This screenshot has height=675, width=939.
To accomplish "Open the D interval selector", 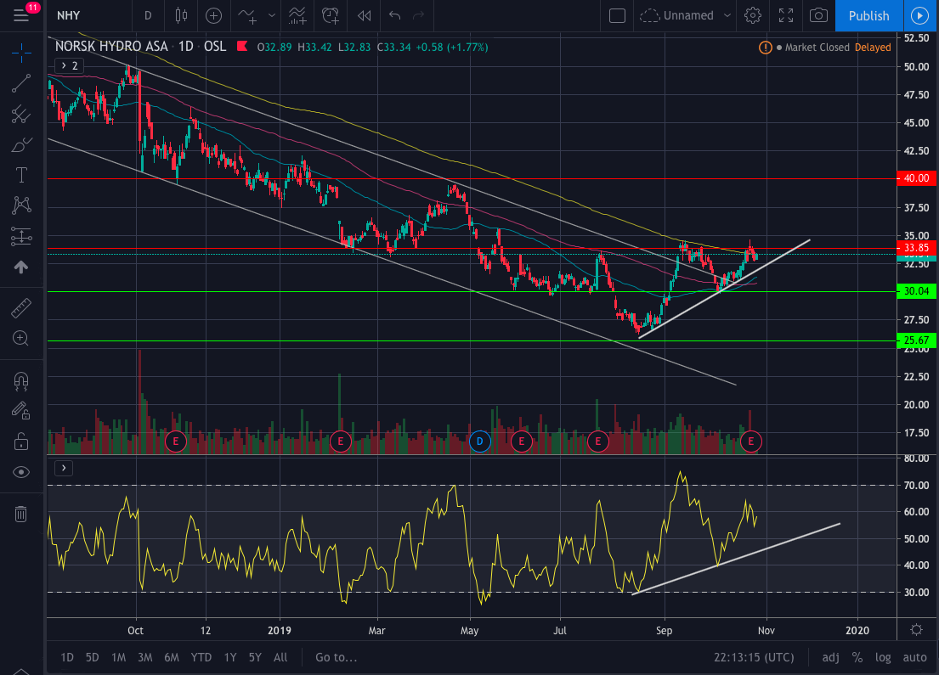I will (x=148, y=15).
